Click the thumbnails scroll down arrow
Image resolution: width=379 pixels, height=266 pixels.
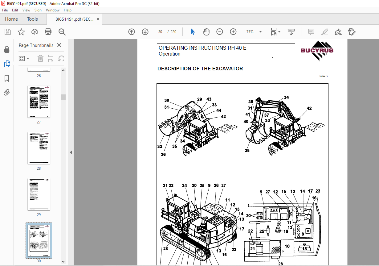point(63,261)
